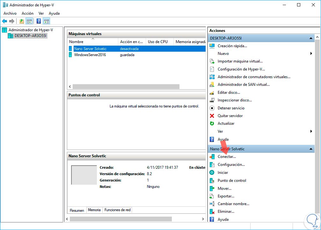Click the Exportar icon
321x230 pixels.
point(212,196)
